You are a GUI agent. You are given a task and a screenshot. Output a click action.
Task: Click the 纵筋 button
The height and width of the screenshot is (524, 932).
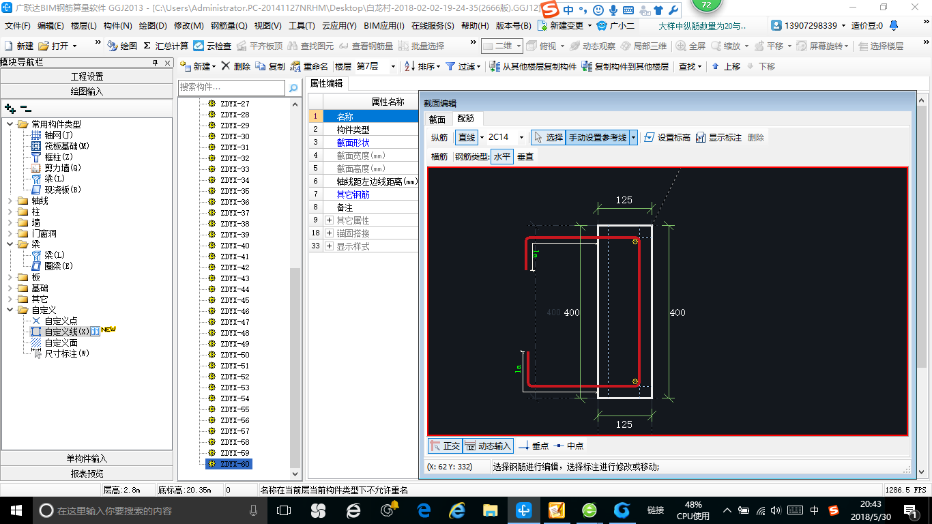click(x=439, y=137)
